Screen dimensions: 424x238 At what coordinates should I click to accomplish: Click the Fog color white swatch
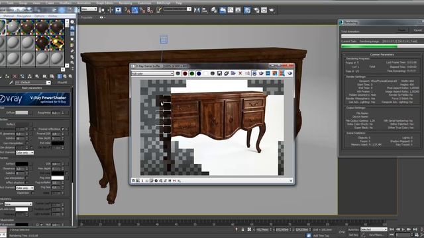pos(58,178)
